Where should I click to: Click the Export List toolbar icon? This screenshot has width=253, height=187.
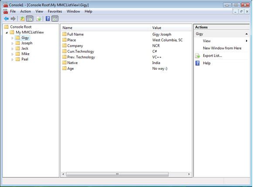(x=38, y=19)
